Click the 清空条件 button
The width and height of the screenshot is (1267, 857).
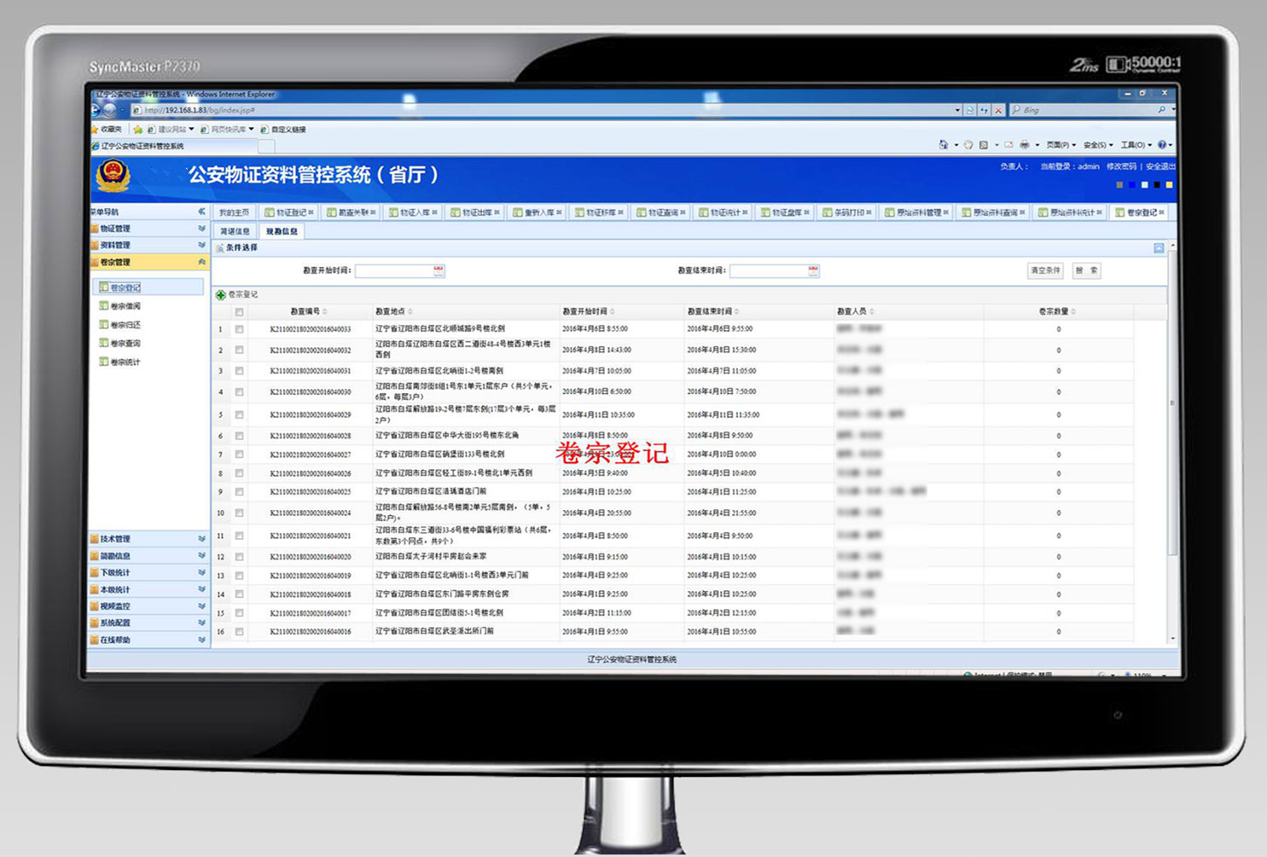[1044, 271]
